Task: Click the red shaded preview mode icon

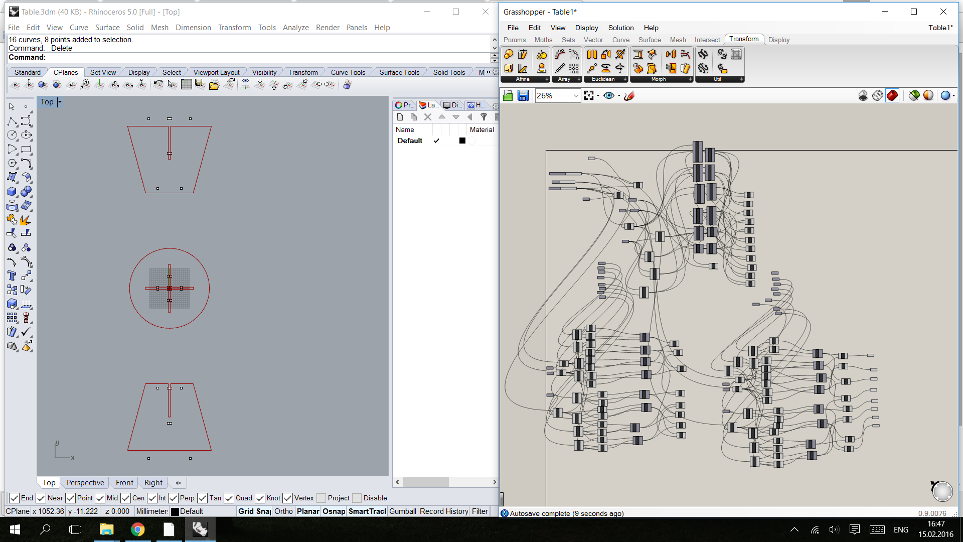Action: [892, 95]
